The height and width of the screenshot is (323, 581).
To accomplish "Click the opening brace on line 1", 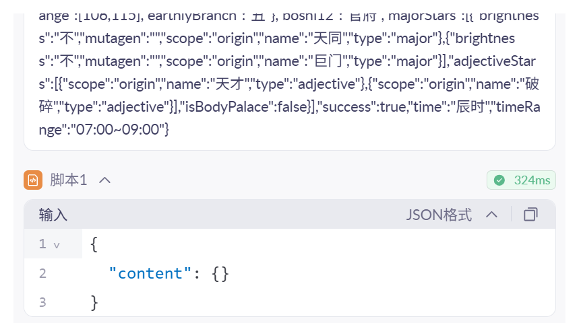I will pyautogui.click(x=94, y=244).
